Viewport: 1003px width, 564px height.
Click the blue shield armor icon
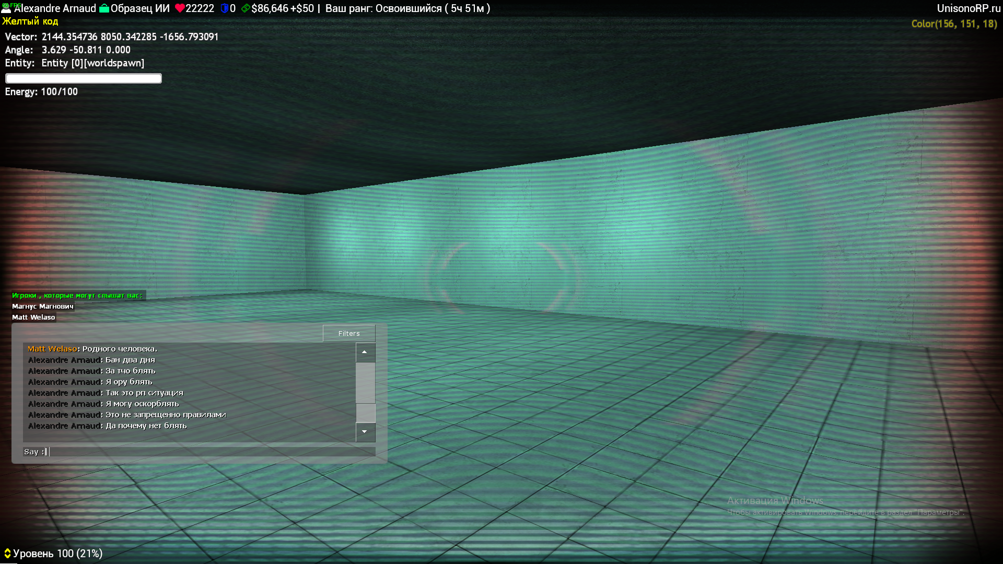coord(225,8)
